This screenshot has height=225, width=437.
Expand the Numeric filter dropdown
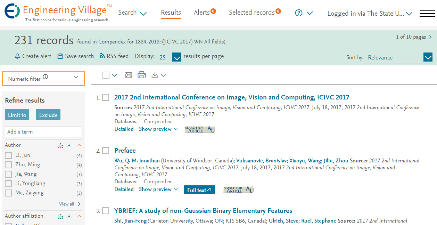click(x=43, y=78)
